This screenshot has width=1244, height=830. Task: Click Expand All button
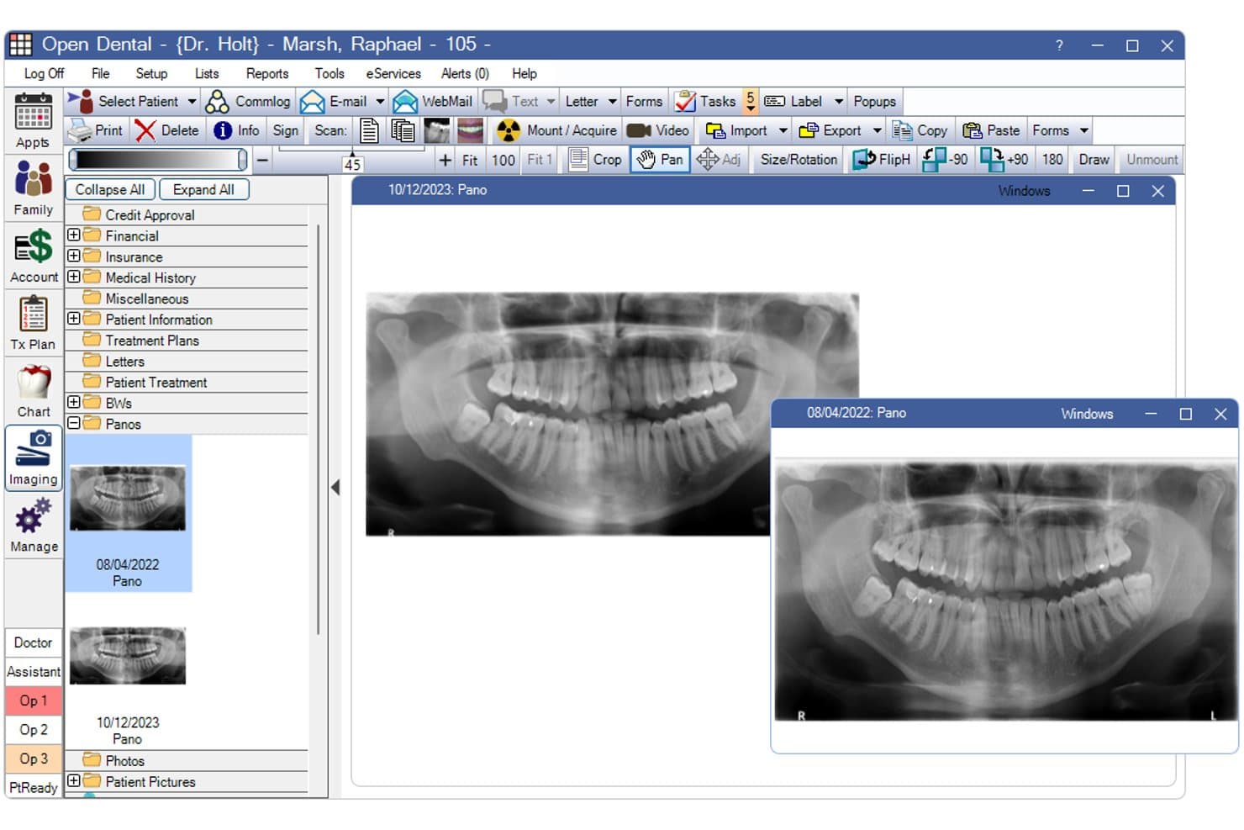pyautogui.click(x=204, y=189)
